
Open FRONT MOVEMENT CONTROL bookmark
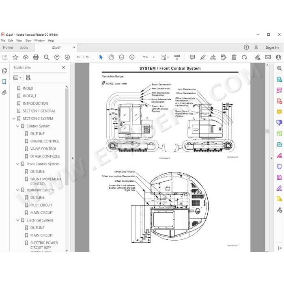click(x=46, y=181)
